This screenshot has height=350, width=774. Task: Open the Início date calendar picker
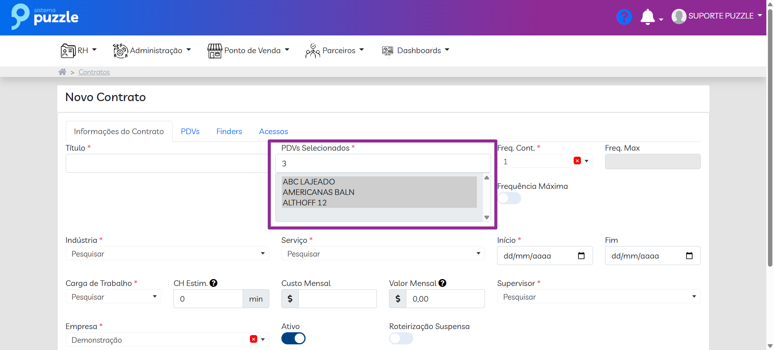click(x=581, y=256)
